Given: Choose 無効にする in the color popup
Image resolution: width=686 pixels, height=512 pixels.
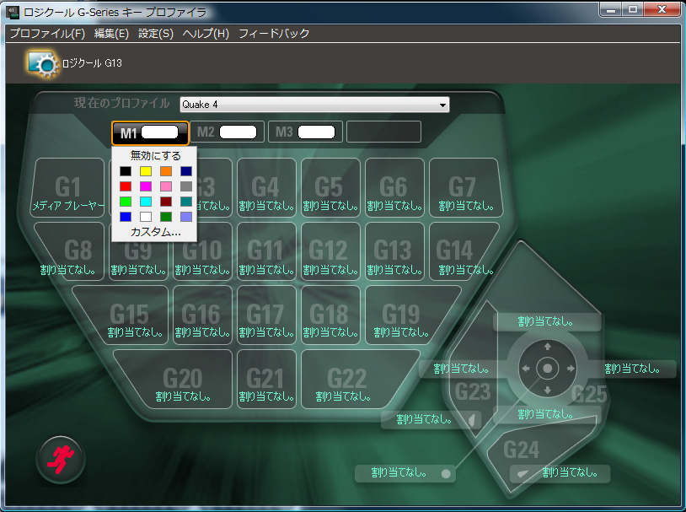Looking at the screenshot, I should (155, 156).
